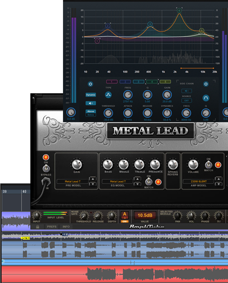Click EQ node 2 on the graph
228x283 pixels.
tap(108, 26)
